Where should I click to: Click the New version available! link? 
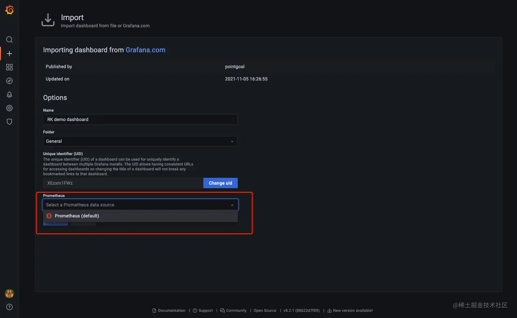(353, 310)
